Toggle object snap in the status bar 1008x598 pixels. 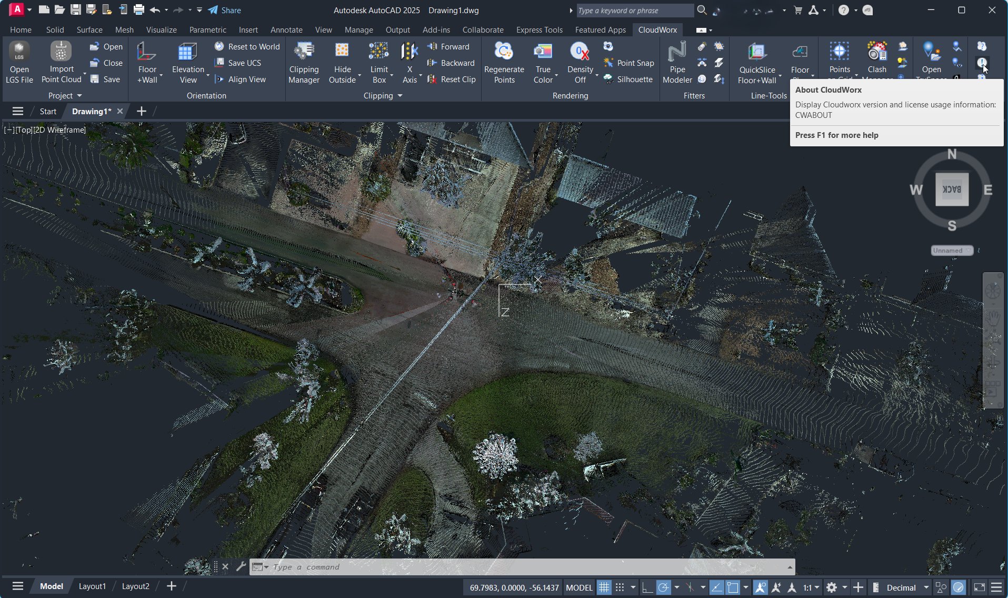point(733,587)
